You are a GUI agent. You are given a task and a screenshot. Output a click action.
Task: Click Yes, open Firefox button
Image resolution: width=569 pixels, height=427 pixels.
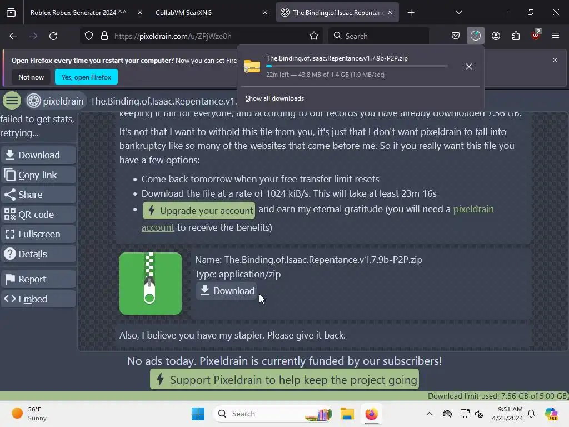[86, 77]
